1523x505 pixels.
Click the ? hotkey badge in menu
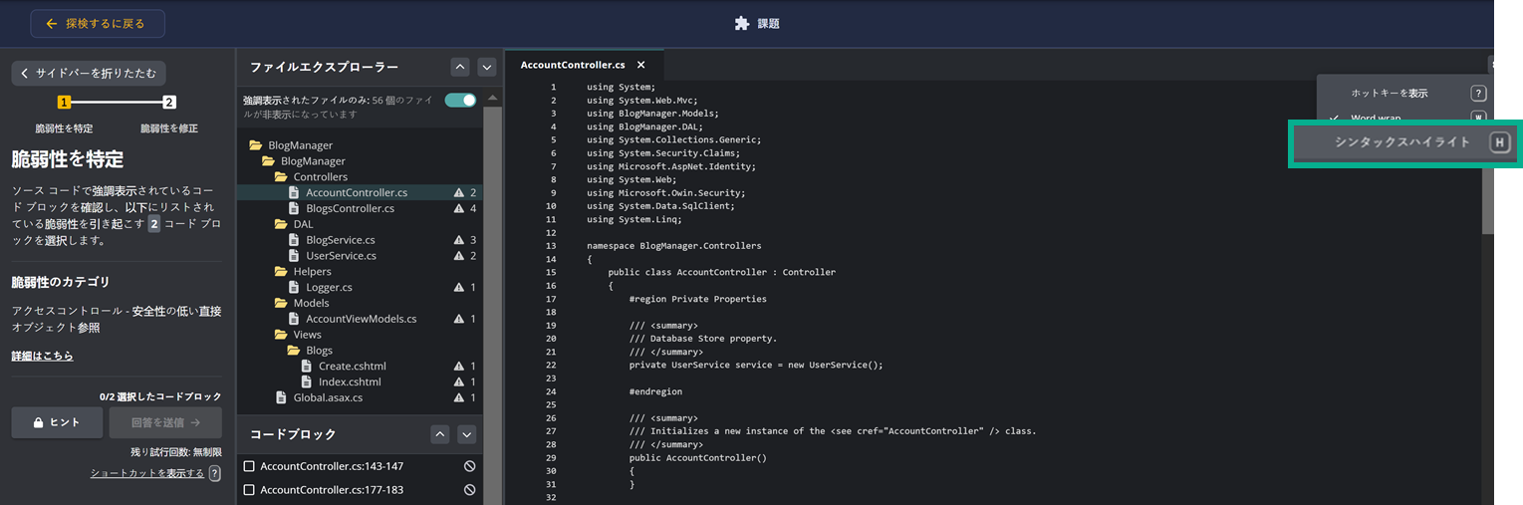(1479, 93)
